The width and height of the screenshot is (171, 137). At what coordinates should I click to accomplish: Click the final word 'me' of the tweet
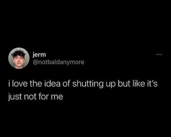pos(57,97)
